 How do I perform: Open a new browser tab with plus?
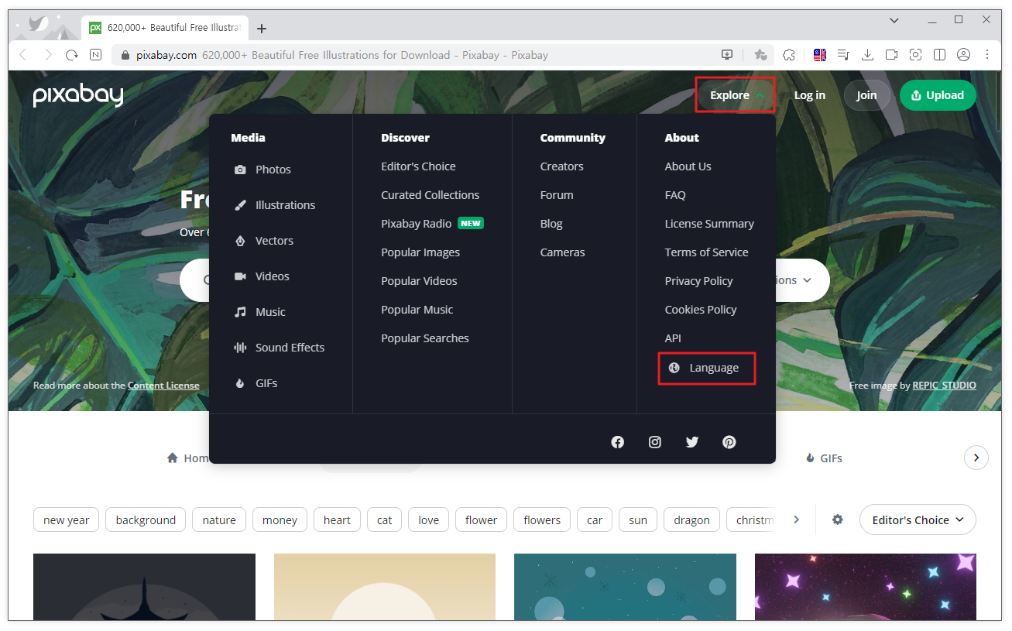(x=262, y=29)
